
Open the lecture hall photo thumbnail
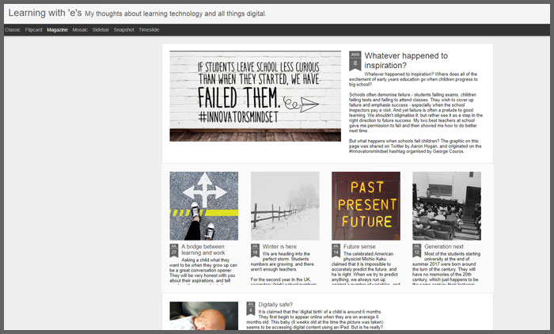coord(446,206)
